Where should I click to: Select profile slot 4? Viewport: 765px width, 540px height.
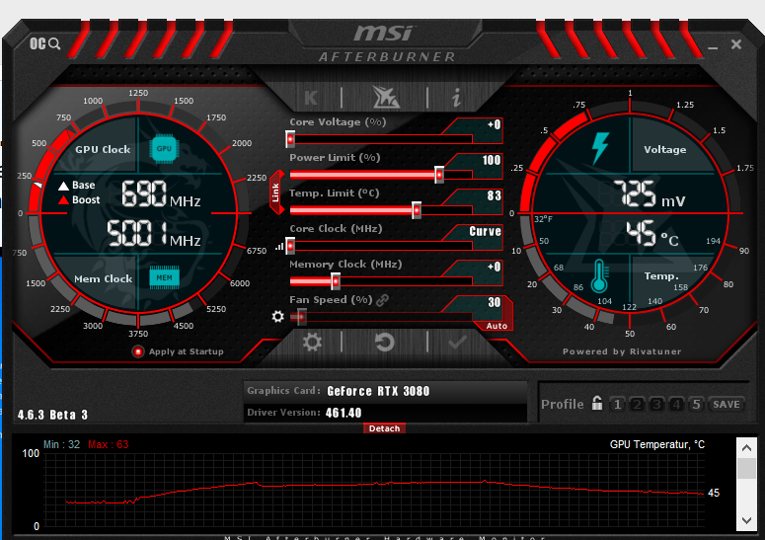click(x=676, y=404)
